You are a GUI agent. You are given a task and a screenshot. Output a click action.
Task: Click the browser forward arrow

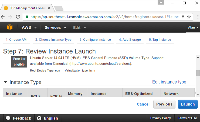pos(10,17)
